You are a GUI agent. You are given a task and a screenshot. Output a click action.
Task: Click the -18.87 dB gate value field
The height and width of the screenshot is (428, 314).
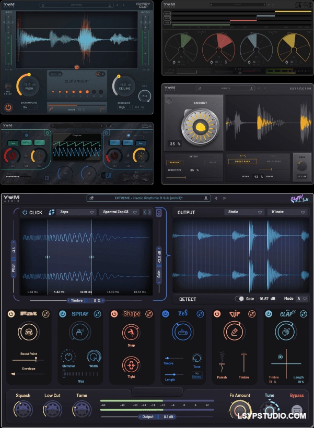pyautogui.click(x=266, y=299)
